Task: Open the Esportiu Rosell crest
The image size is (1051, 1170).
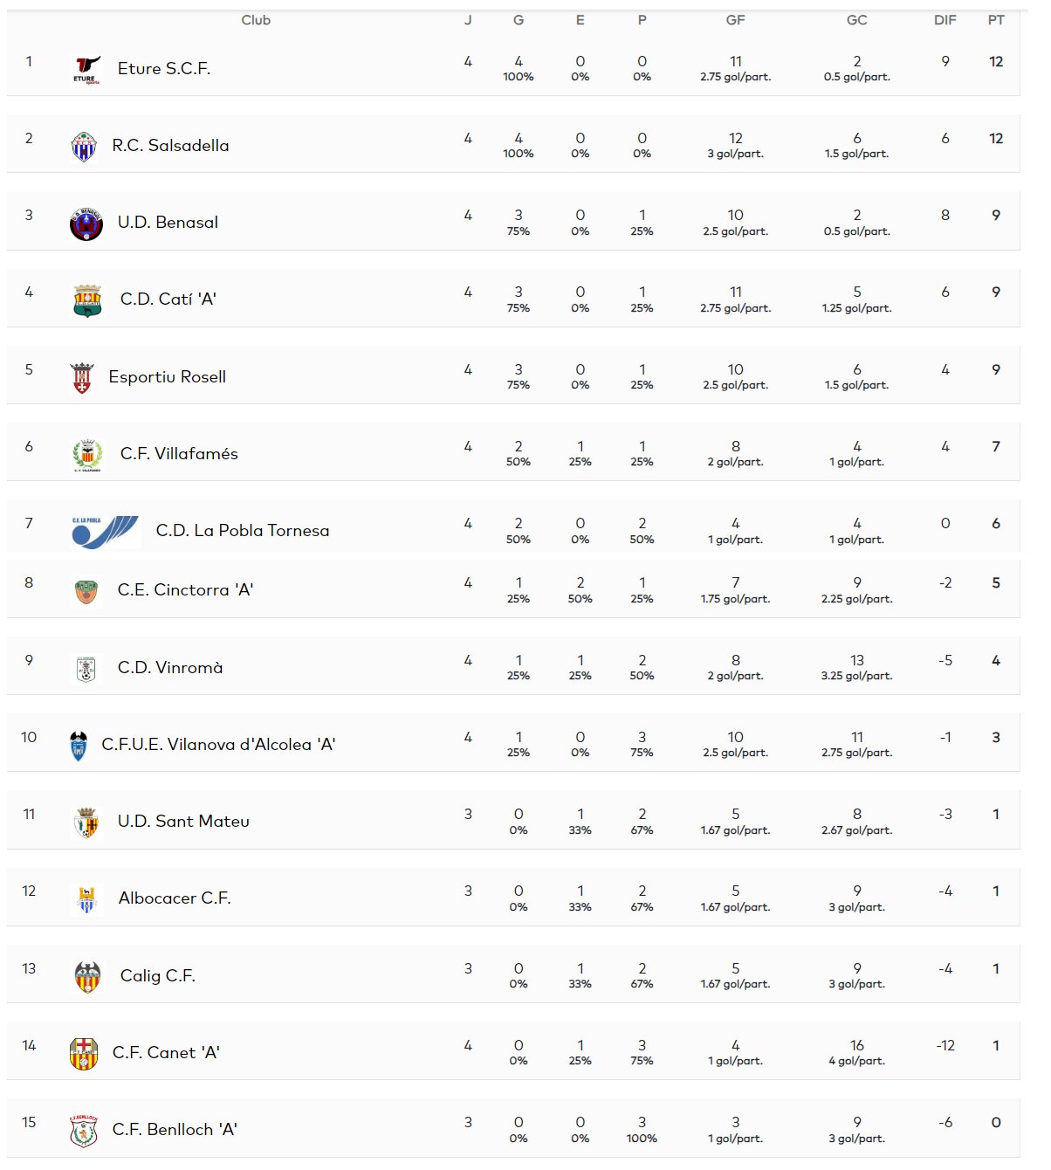Action: [x=82, y=377]
